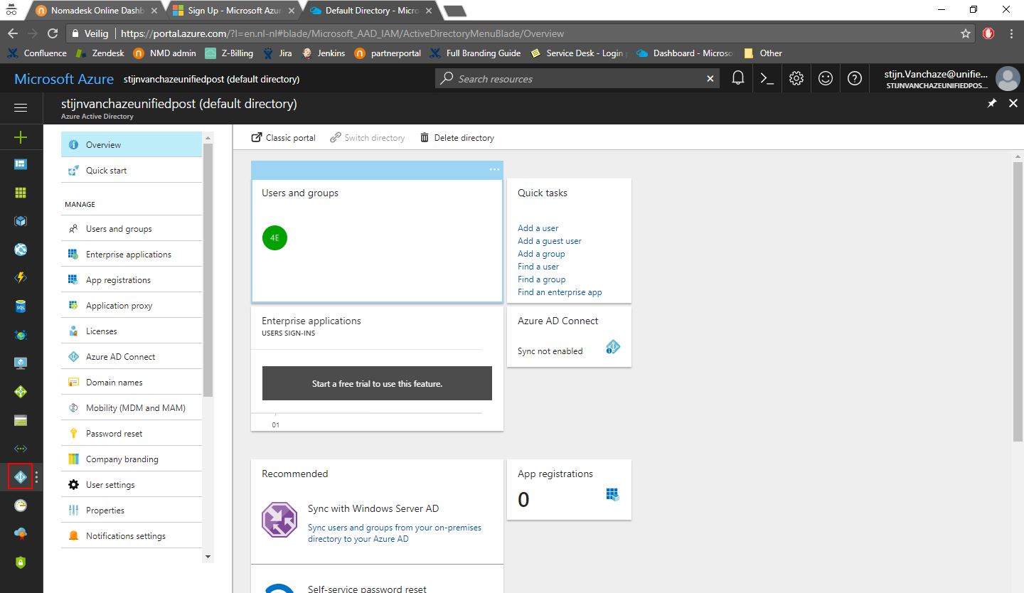Open the App registrations tile

point(569,489)
